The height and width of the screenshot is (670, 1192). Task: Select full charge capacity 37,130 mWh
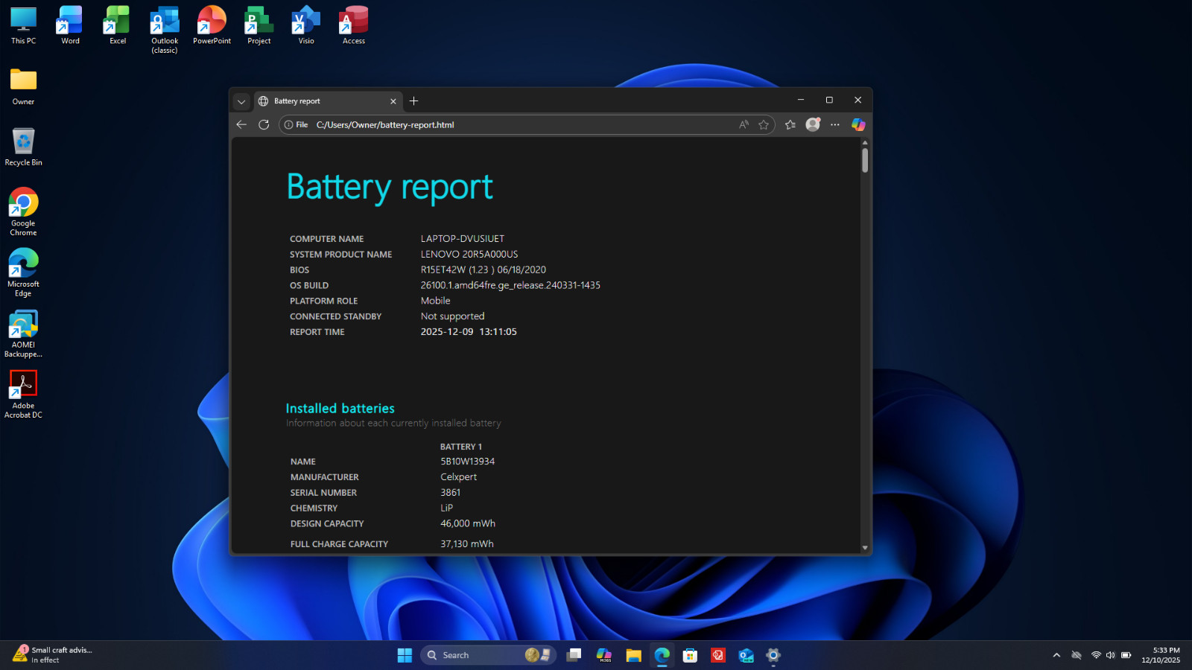[x=467, y=544]
